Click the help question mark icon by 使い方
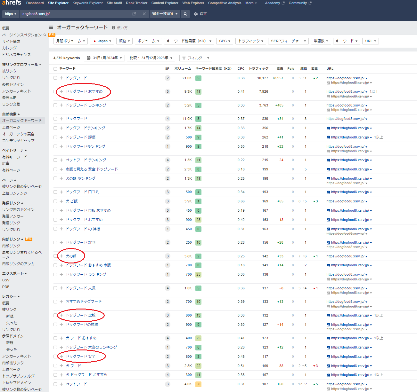417x392 pixels. [x=113, y=28]
